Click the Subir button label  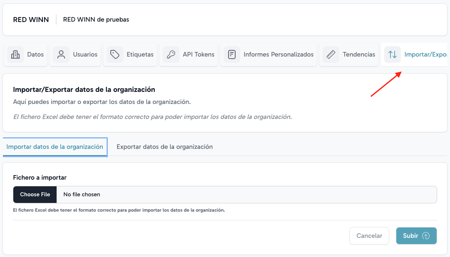(x=410, y=236)
